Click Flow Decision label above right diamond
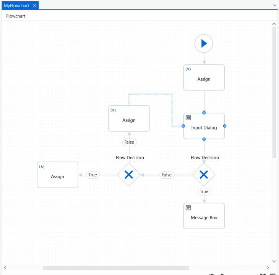This screenshot has height=275, width=279. point(205,158)
